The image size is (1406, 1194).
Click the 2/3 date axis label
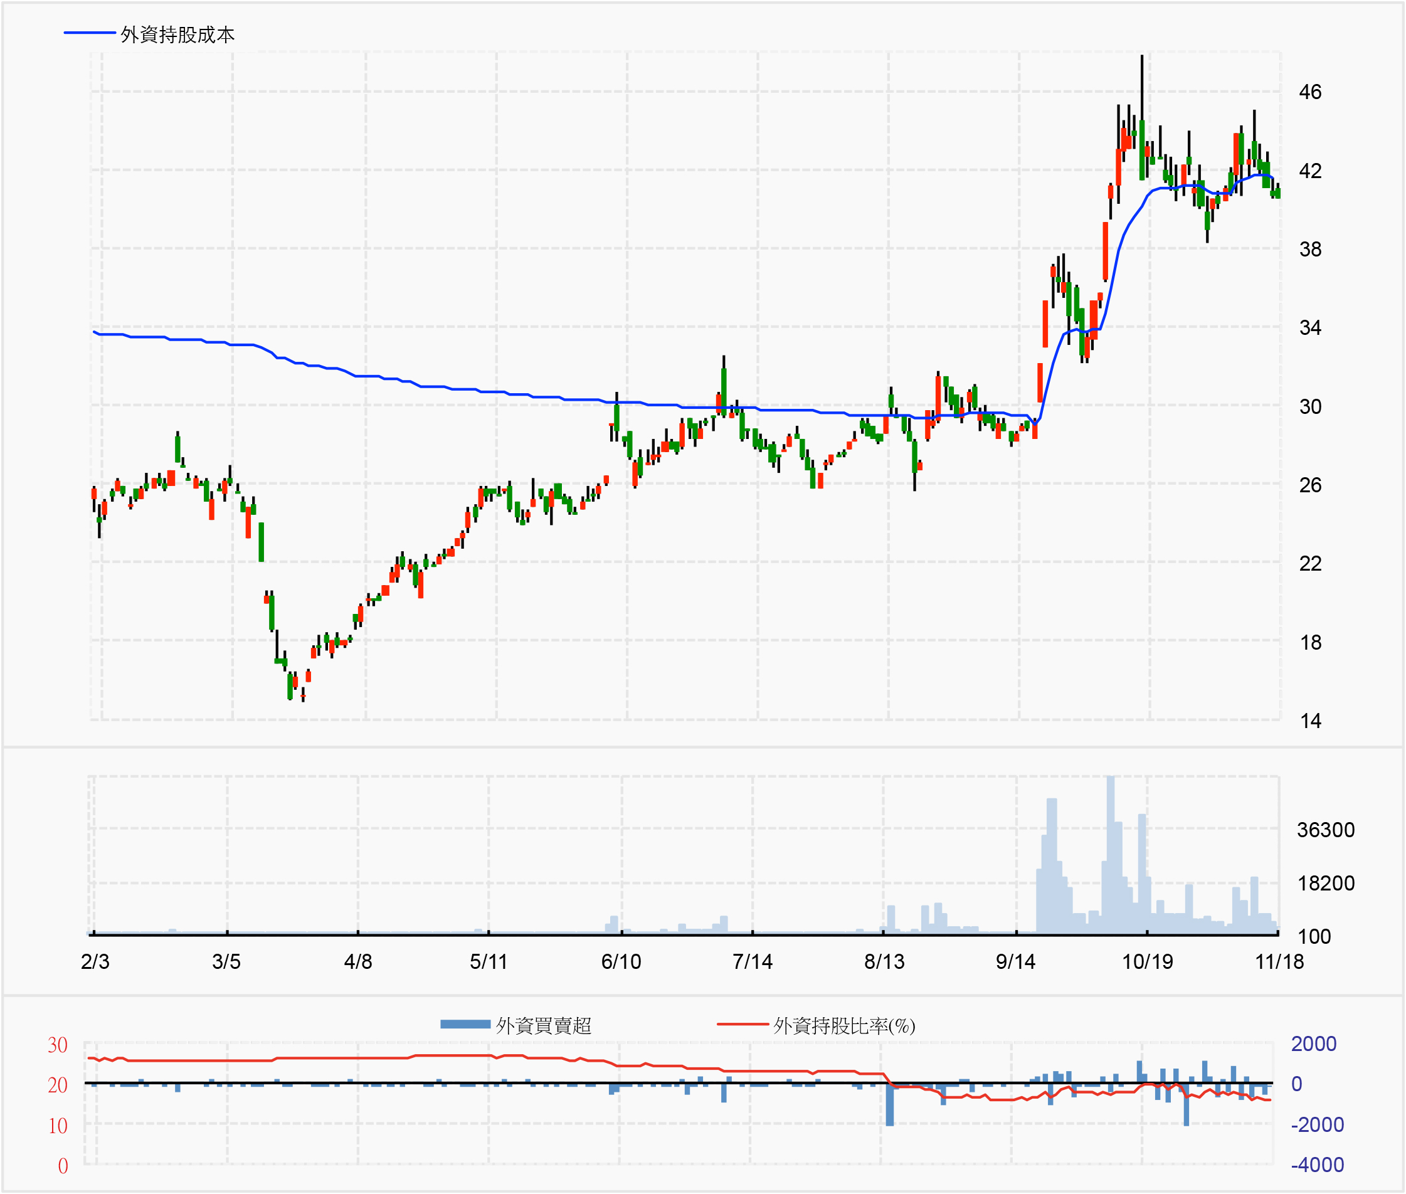coord(95,961)
